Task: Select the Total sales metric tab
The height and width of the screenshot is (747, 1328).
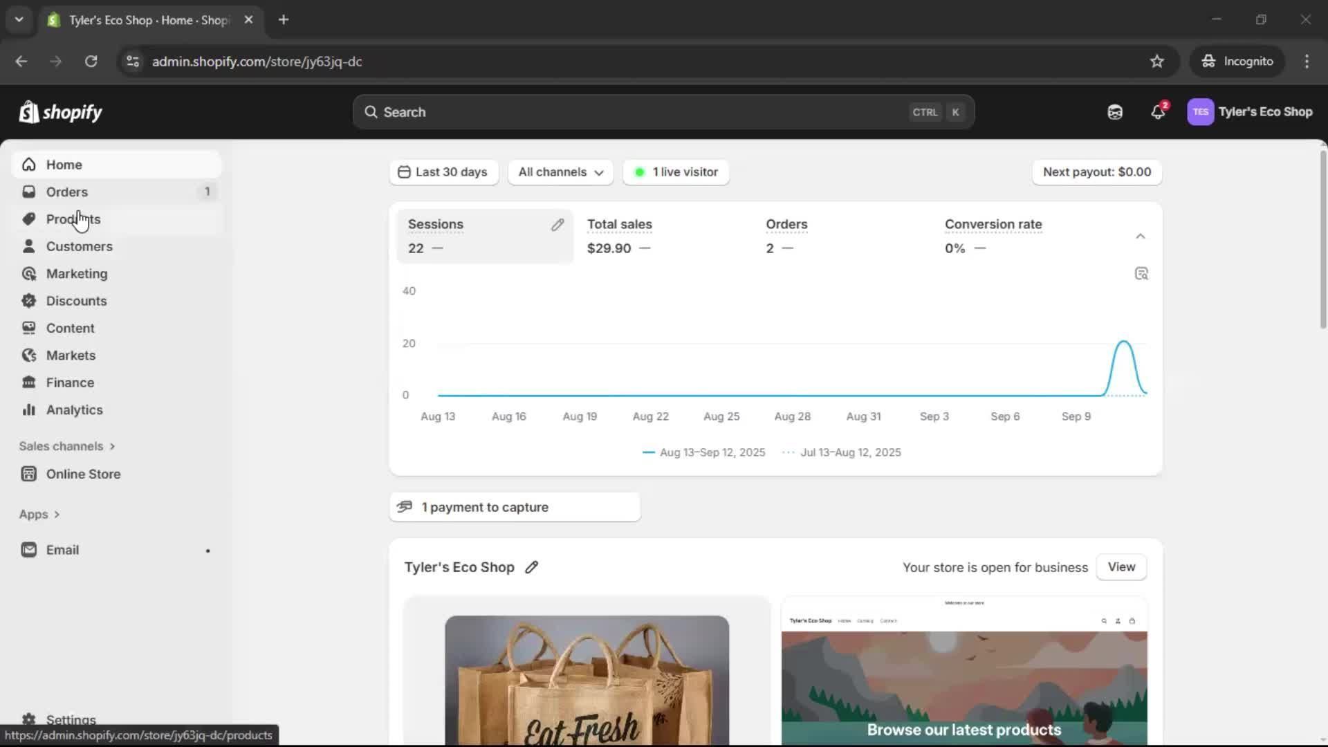Action: tap(619, 236)
